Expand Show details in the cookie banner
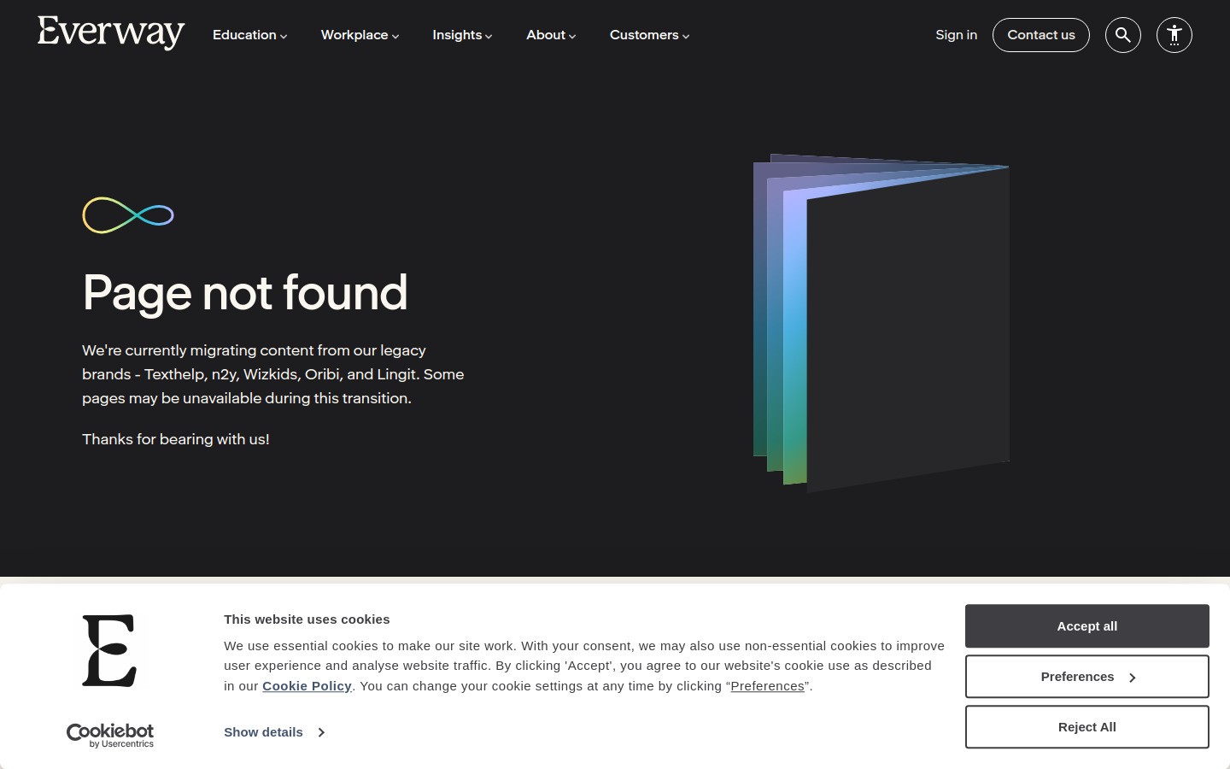The width and height of the screenshot is (1230, 769). click(x=263, y=732)
